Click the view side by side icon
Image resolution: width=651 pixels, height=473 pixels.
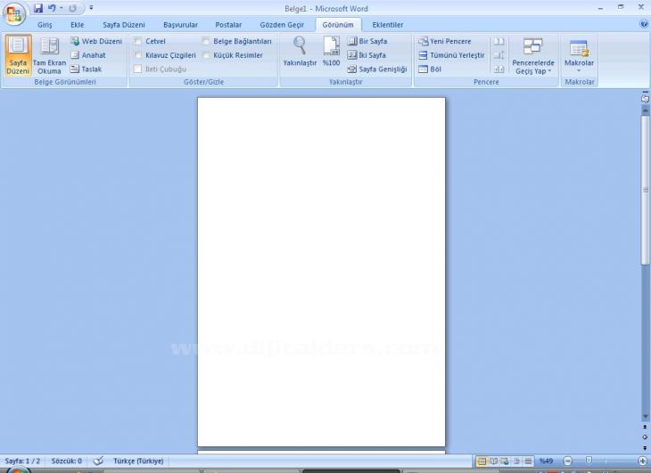(x=499, y=41)
